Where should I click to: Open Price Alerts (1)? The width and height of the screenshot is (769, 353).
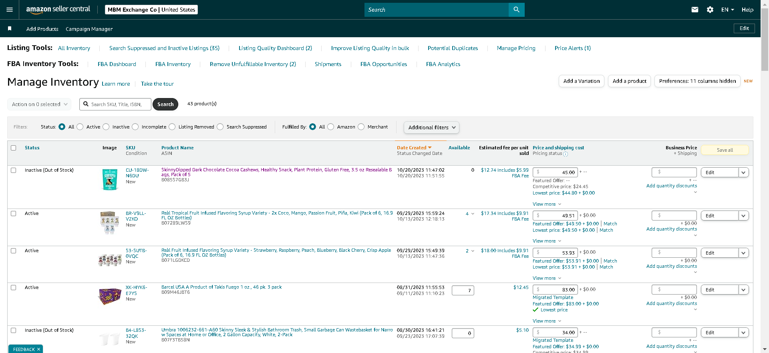pyautogui.click(x=573, y=48)
